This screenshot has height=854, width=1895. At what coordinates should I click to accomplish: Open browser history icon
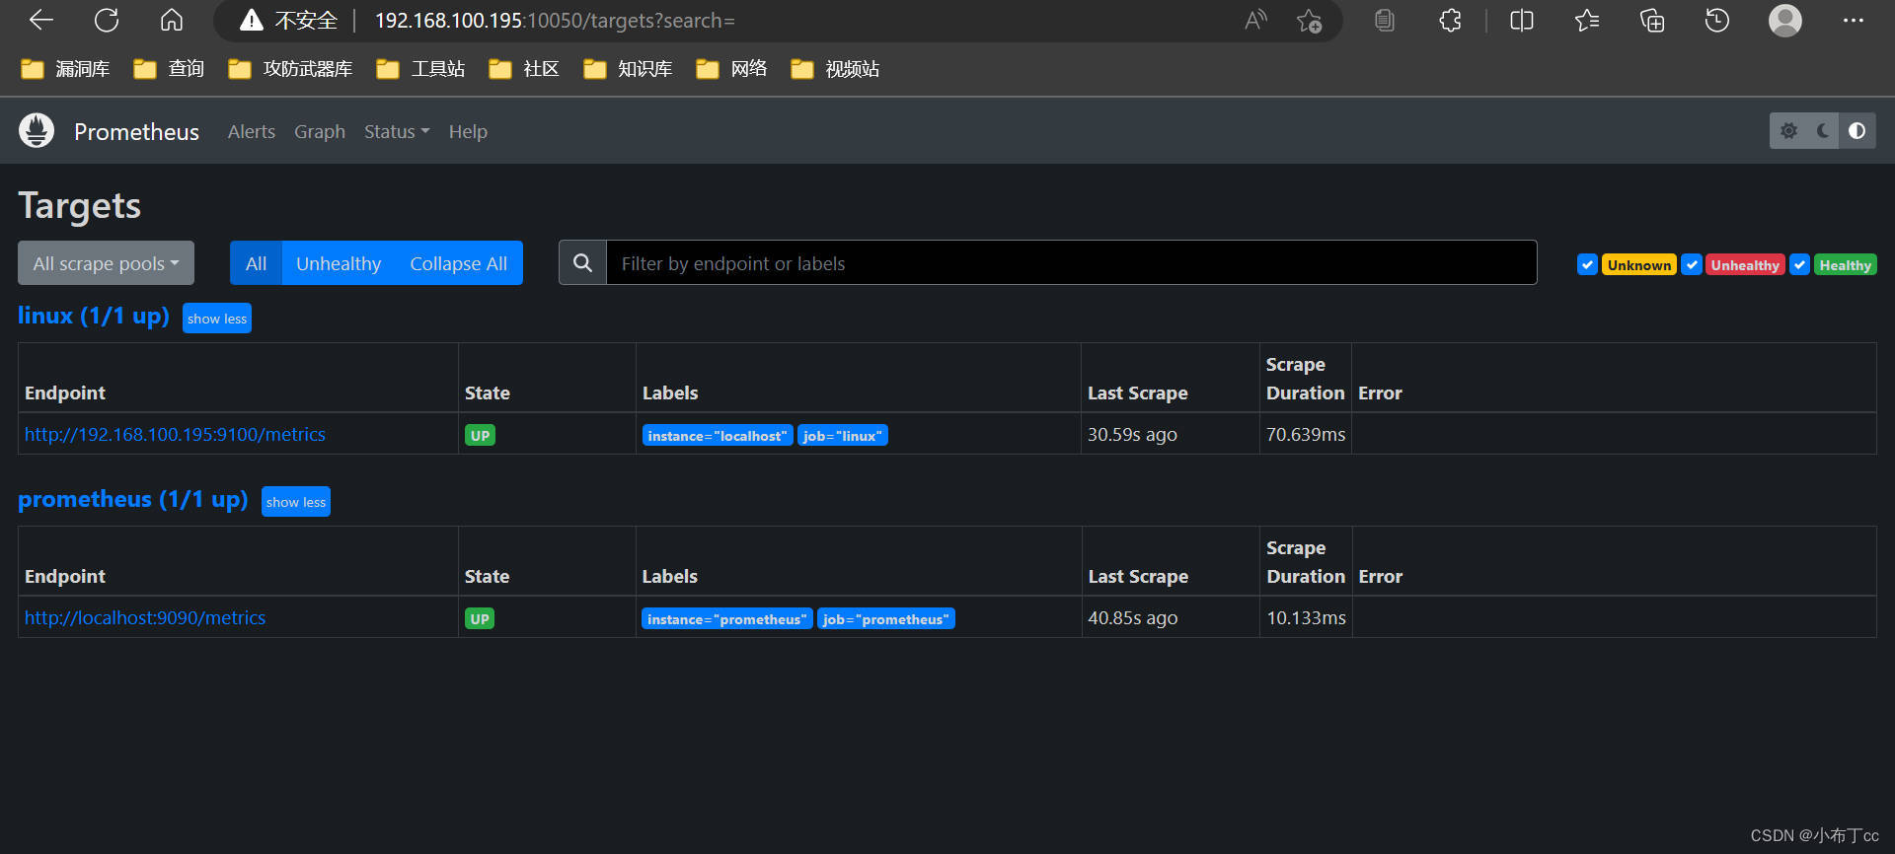(x=1717, y=20)
